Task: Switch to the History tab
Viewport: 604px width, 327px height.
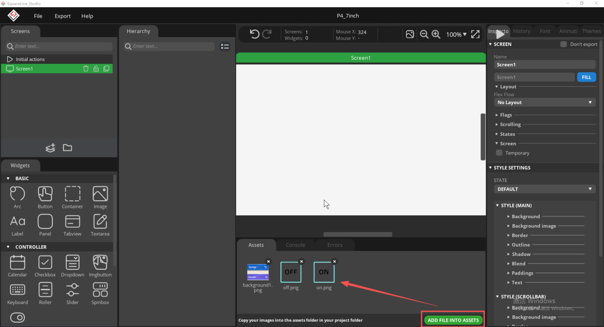Action: coord(522,31)
